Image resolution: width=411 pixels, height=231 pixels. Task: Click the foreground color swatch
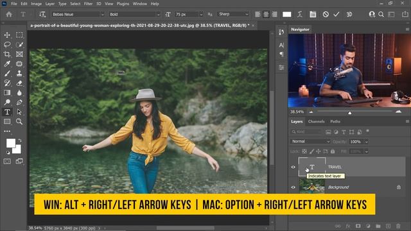click(10, 142)
